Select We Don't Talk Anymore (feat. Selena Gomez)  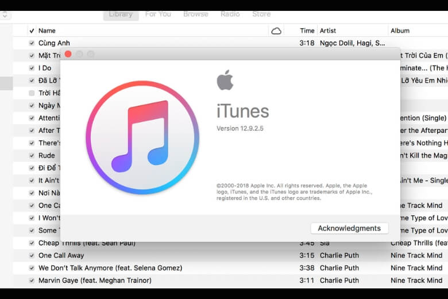[x=110, y=268]
